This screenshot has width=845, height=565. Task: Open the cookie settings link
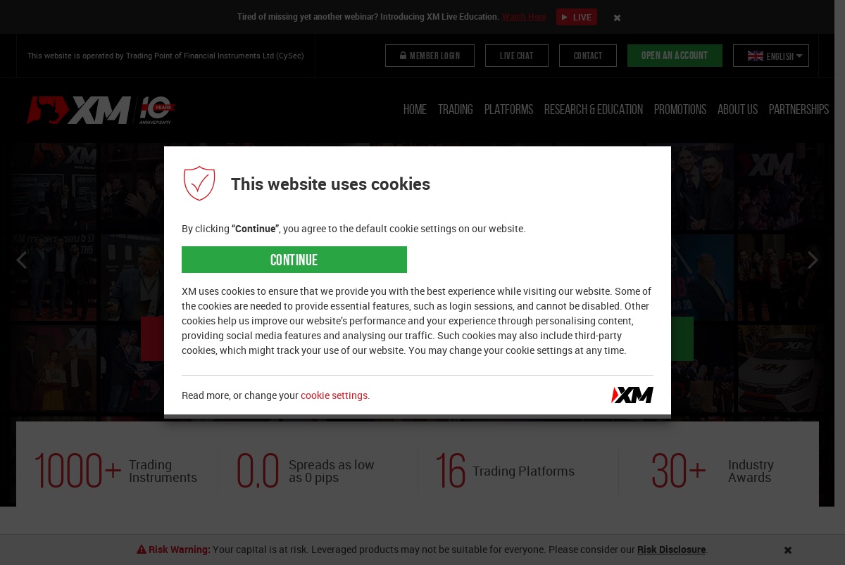click(335, 395)
